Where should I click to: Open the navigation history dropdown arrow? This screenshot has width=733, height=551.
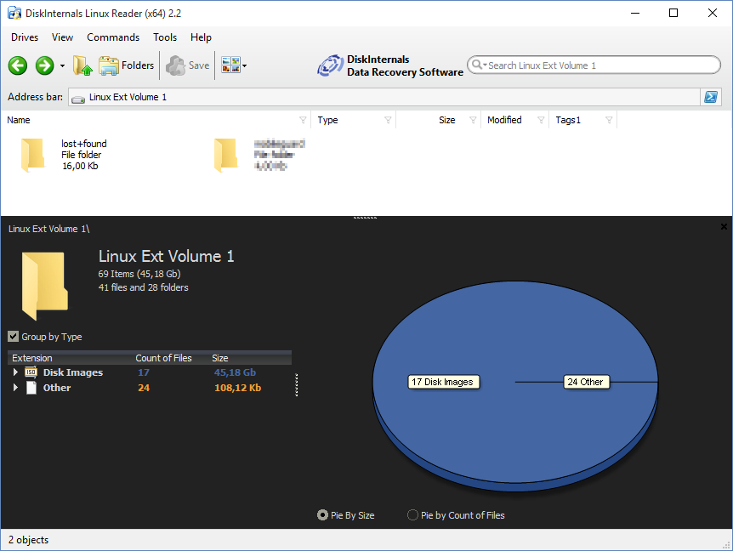point(62,65)
